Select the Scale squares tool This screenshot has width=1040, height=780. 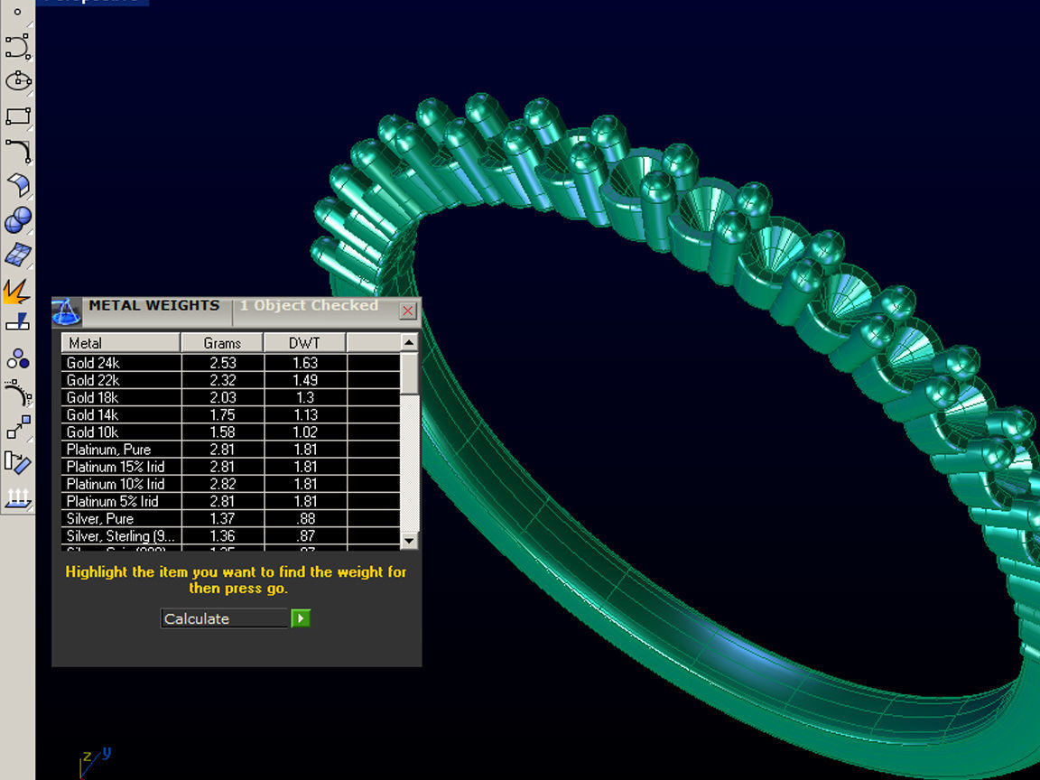tap(18, 427)
